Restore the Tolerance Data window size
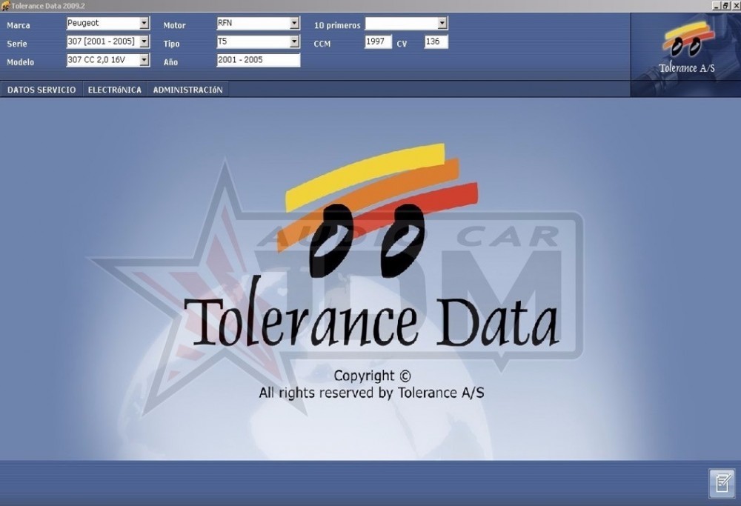Viewport: 741px width, 506px height. [725, 6]
